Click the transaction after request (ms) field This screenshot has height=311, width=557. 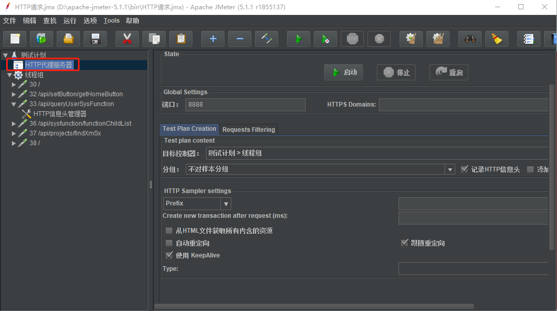473,218
